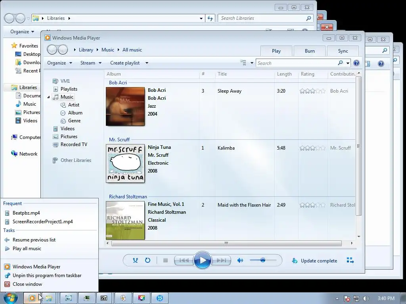
Task: Select Genre under Music
Action: click(74, 121)
